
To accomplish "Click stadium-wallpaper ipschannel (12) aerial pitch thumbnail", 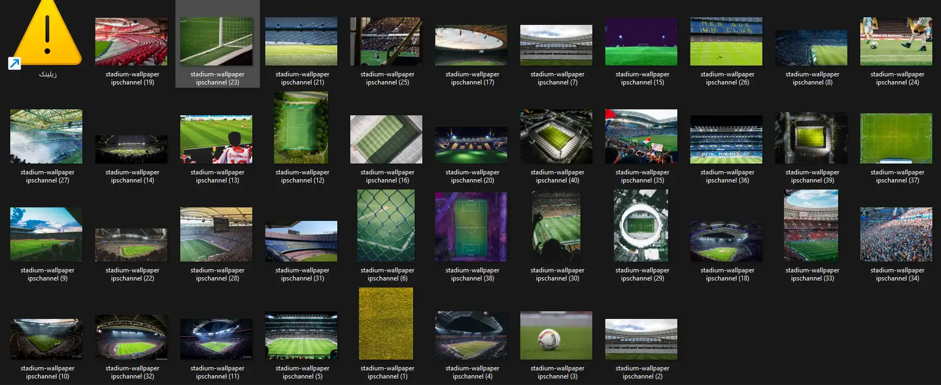I will (301, 128).
